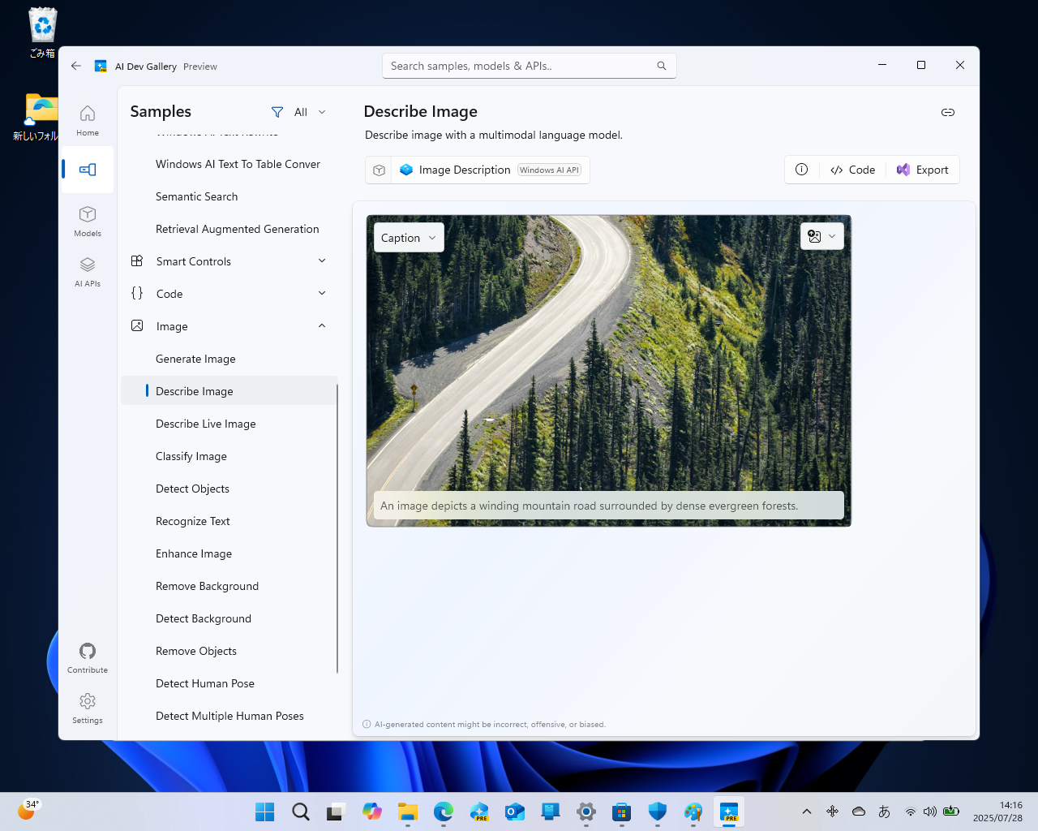The image size is (1038, 831).
Task: Select Remove Background from the Samples list
Action: (x=207, y=586)
